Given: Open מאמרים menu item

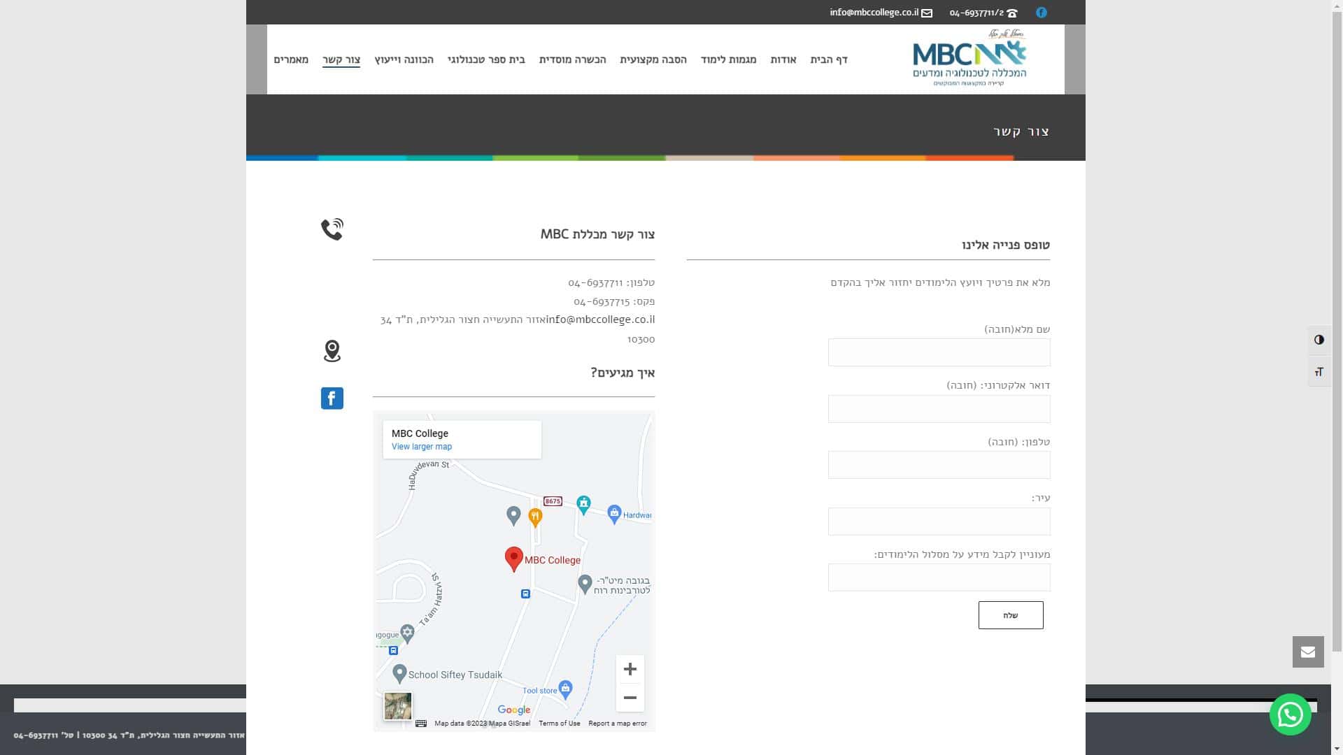Looking at the screenshot, I should [291, 59].
